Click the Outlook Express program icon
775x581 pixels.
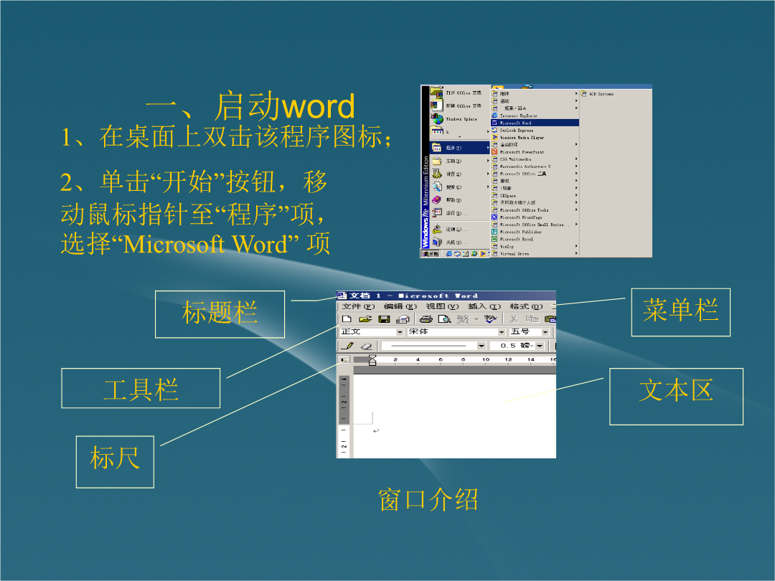click(x=494, y=130)
